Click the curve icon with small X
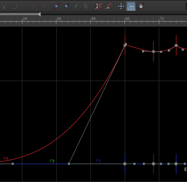 click(108, 6)
